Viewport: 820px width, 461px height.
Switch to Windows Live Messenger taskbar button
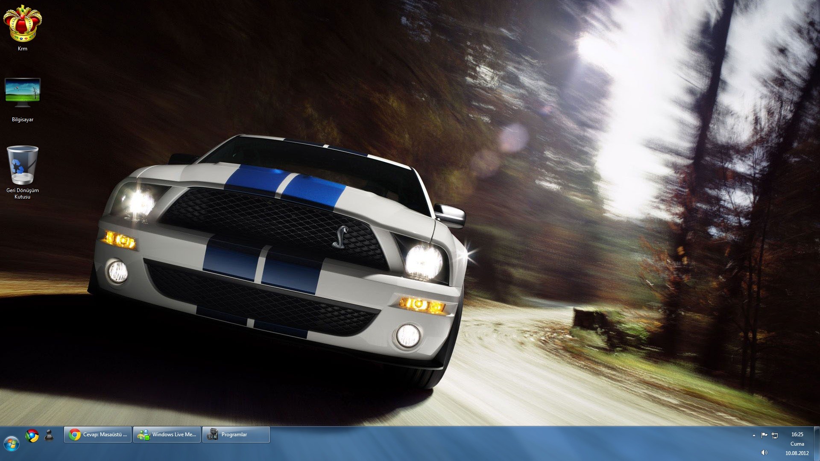167,435
